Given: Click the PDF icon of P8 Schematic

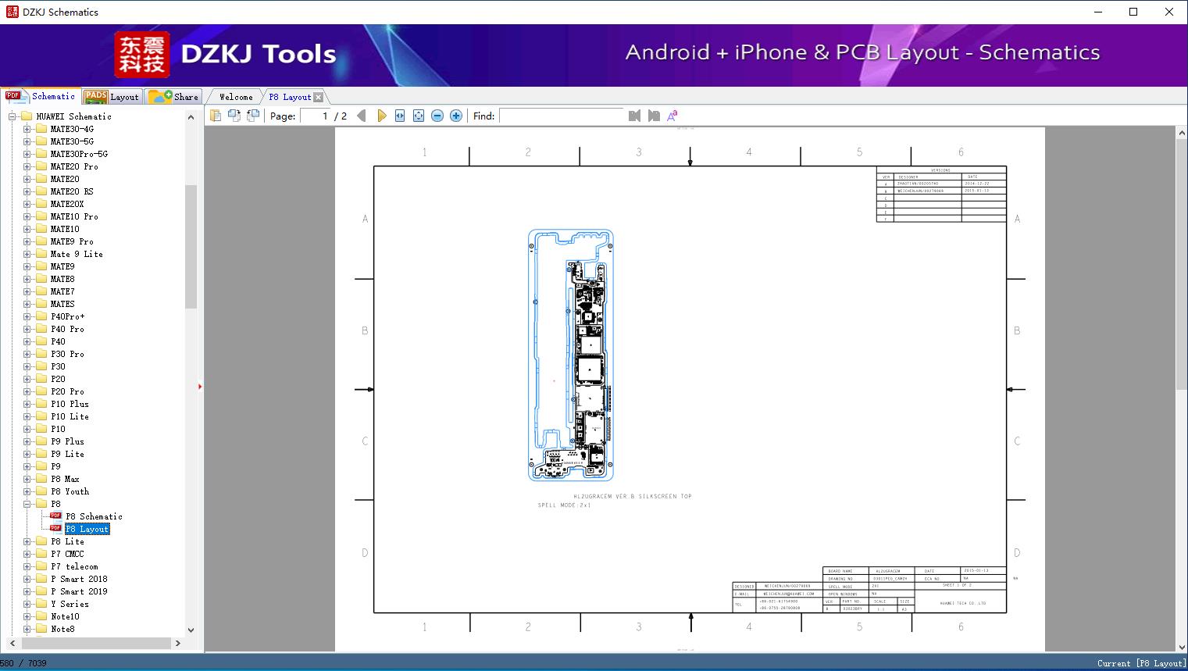Looking at the screenshot, I should [x=55, y=516].
